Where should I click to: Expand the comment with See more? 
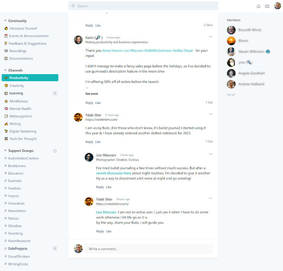coord(91,94)
